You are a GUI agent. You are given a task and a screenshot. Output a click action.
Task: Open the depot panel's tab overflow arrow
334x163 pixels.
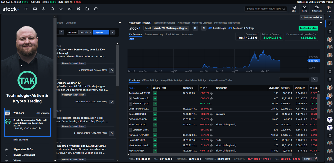[321, 23]
